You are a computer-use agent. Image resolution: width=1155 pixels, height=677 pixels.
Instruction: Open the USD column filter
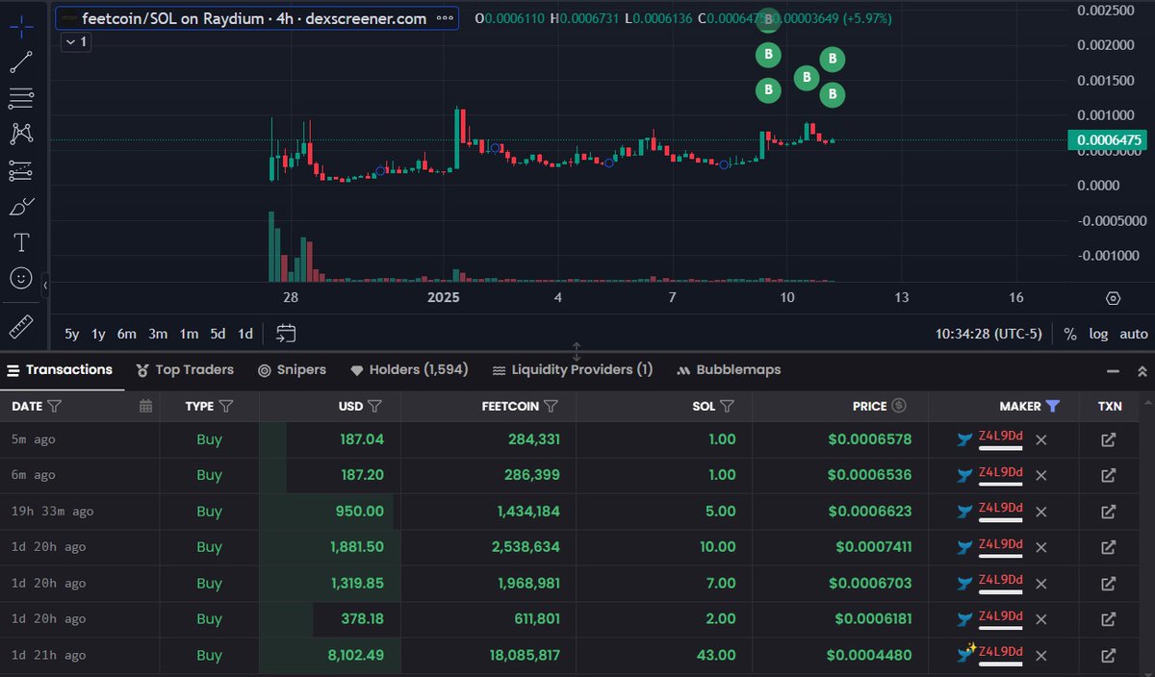375,407
